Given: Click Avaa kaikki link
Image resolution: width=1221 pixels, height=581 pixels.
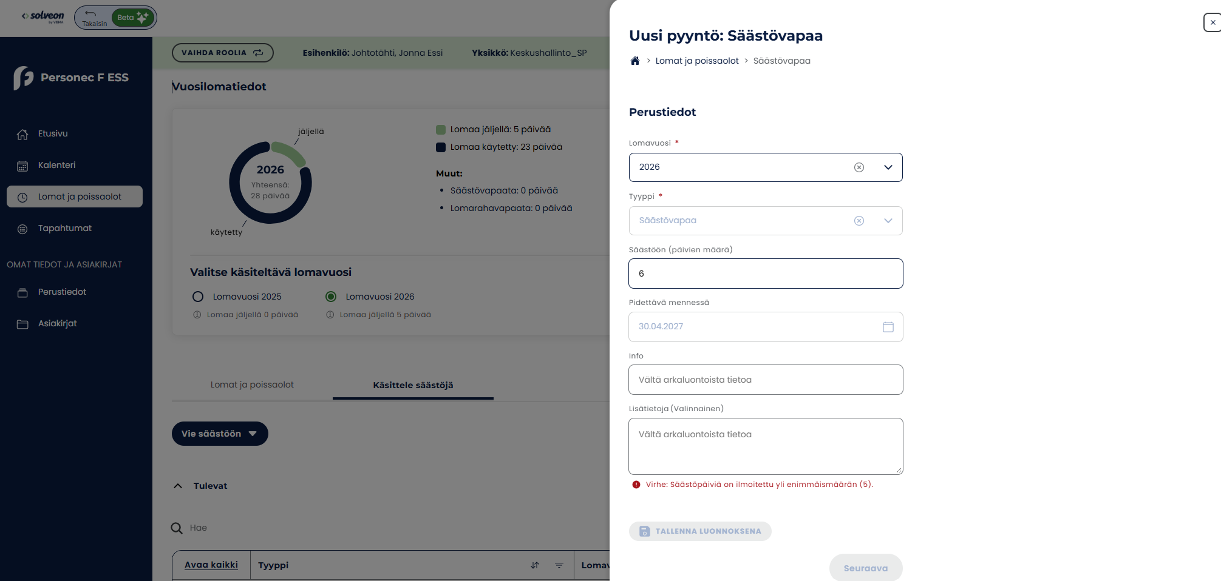Looking at the screenshot, I should pyautogui.click(x=211, y=565).
